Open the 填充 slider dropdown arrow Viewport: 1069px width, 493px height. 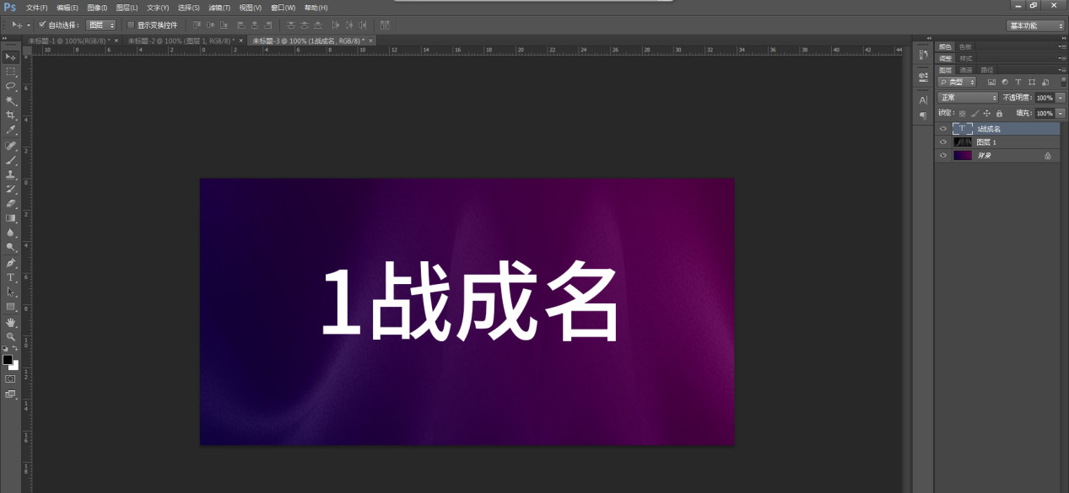tap(1061, 113)
